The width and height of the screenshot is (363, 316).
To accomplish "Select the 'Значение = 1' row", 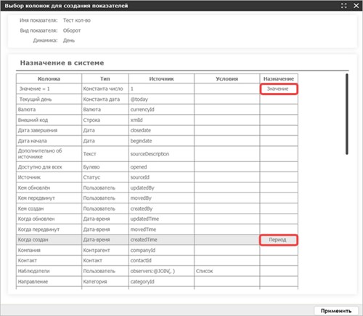I will [157, 89].
